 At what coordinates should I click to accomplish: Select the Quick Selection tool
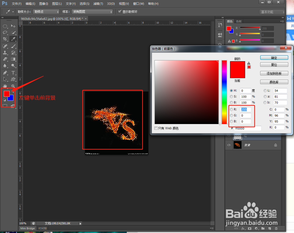(13, 33)
